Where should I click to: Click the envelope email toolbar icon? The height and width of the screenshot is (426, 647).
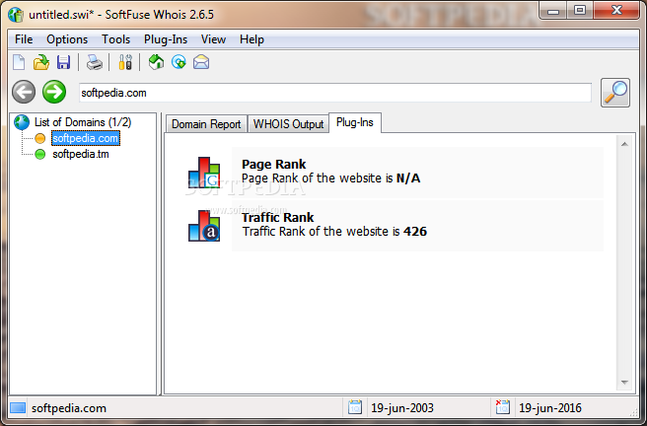201,62
